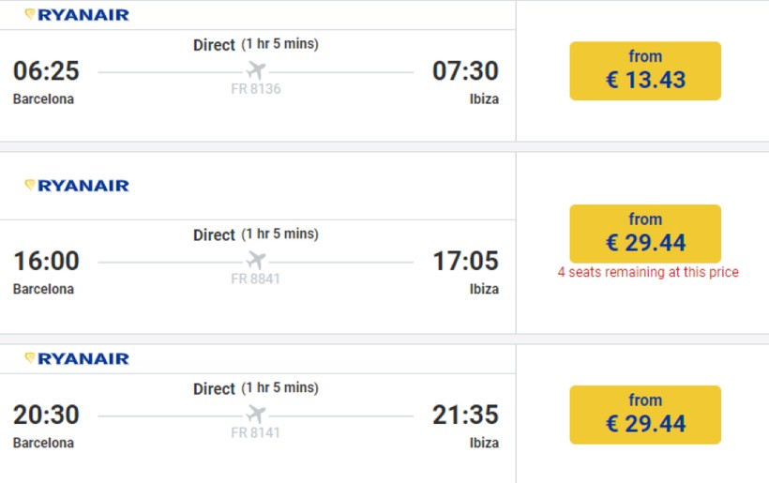Click the '4 seats remaining at this price' notice
The height and width of the screenshot is (483, 769).
click(648, 273)
